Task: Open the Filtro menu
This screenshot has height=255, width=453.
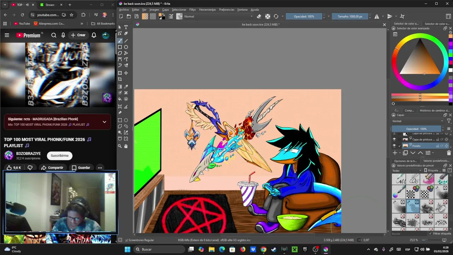Action: coord(193,10)
